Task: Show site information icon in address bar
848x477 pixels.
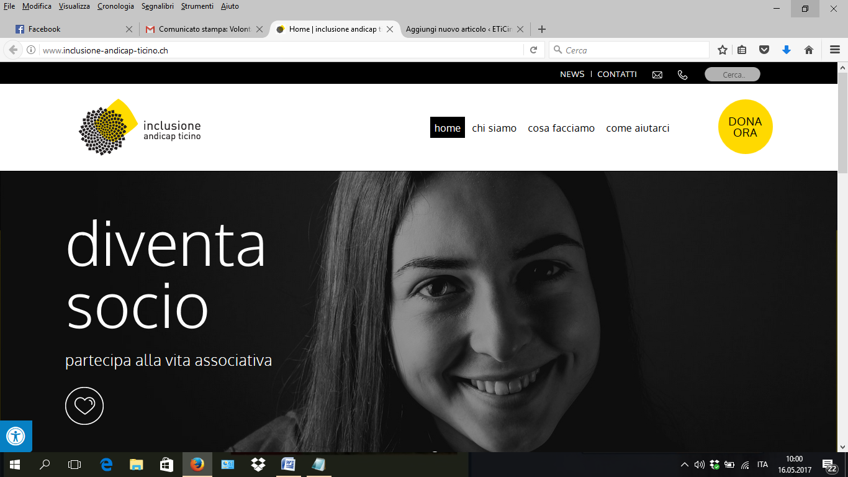Action: [x=31, y=50]
